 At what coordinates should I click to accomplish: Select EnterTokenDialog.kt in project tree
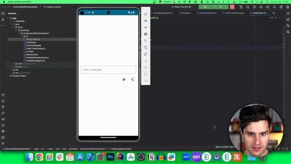coord(35,49)
